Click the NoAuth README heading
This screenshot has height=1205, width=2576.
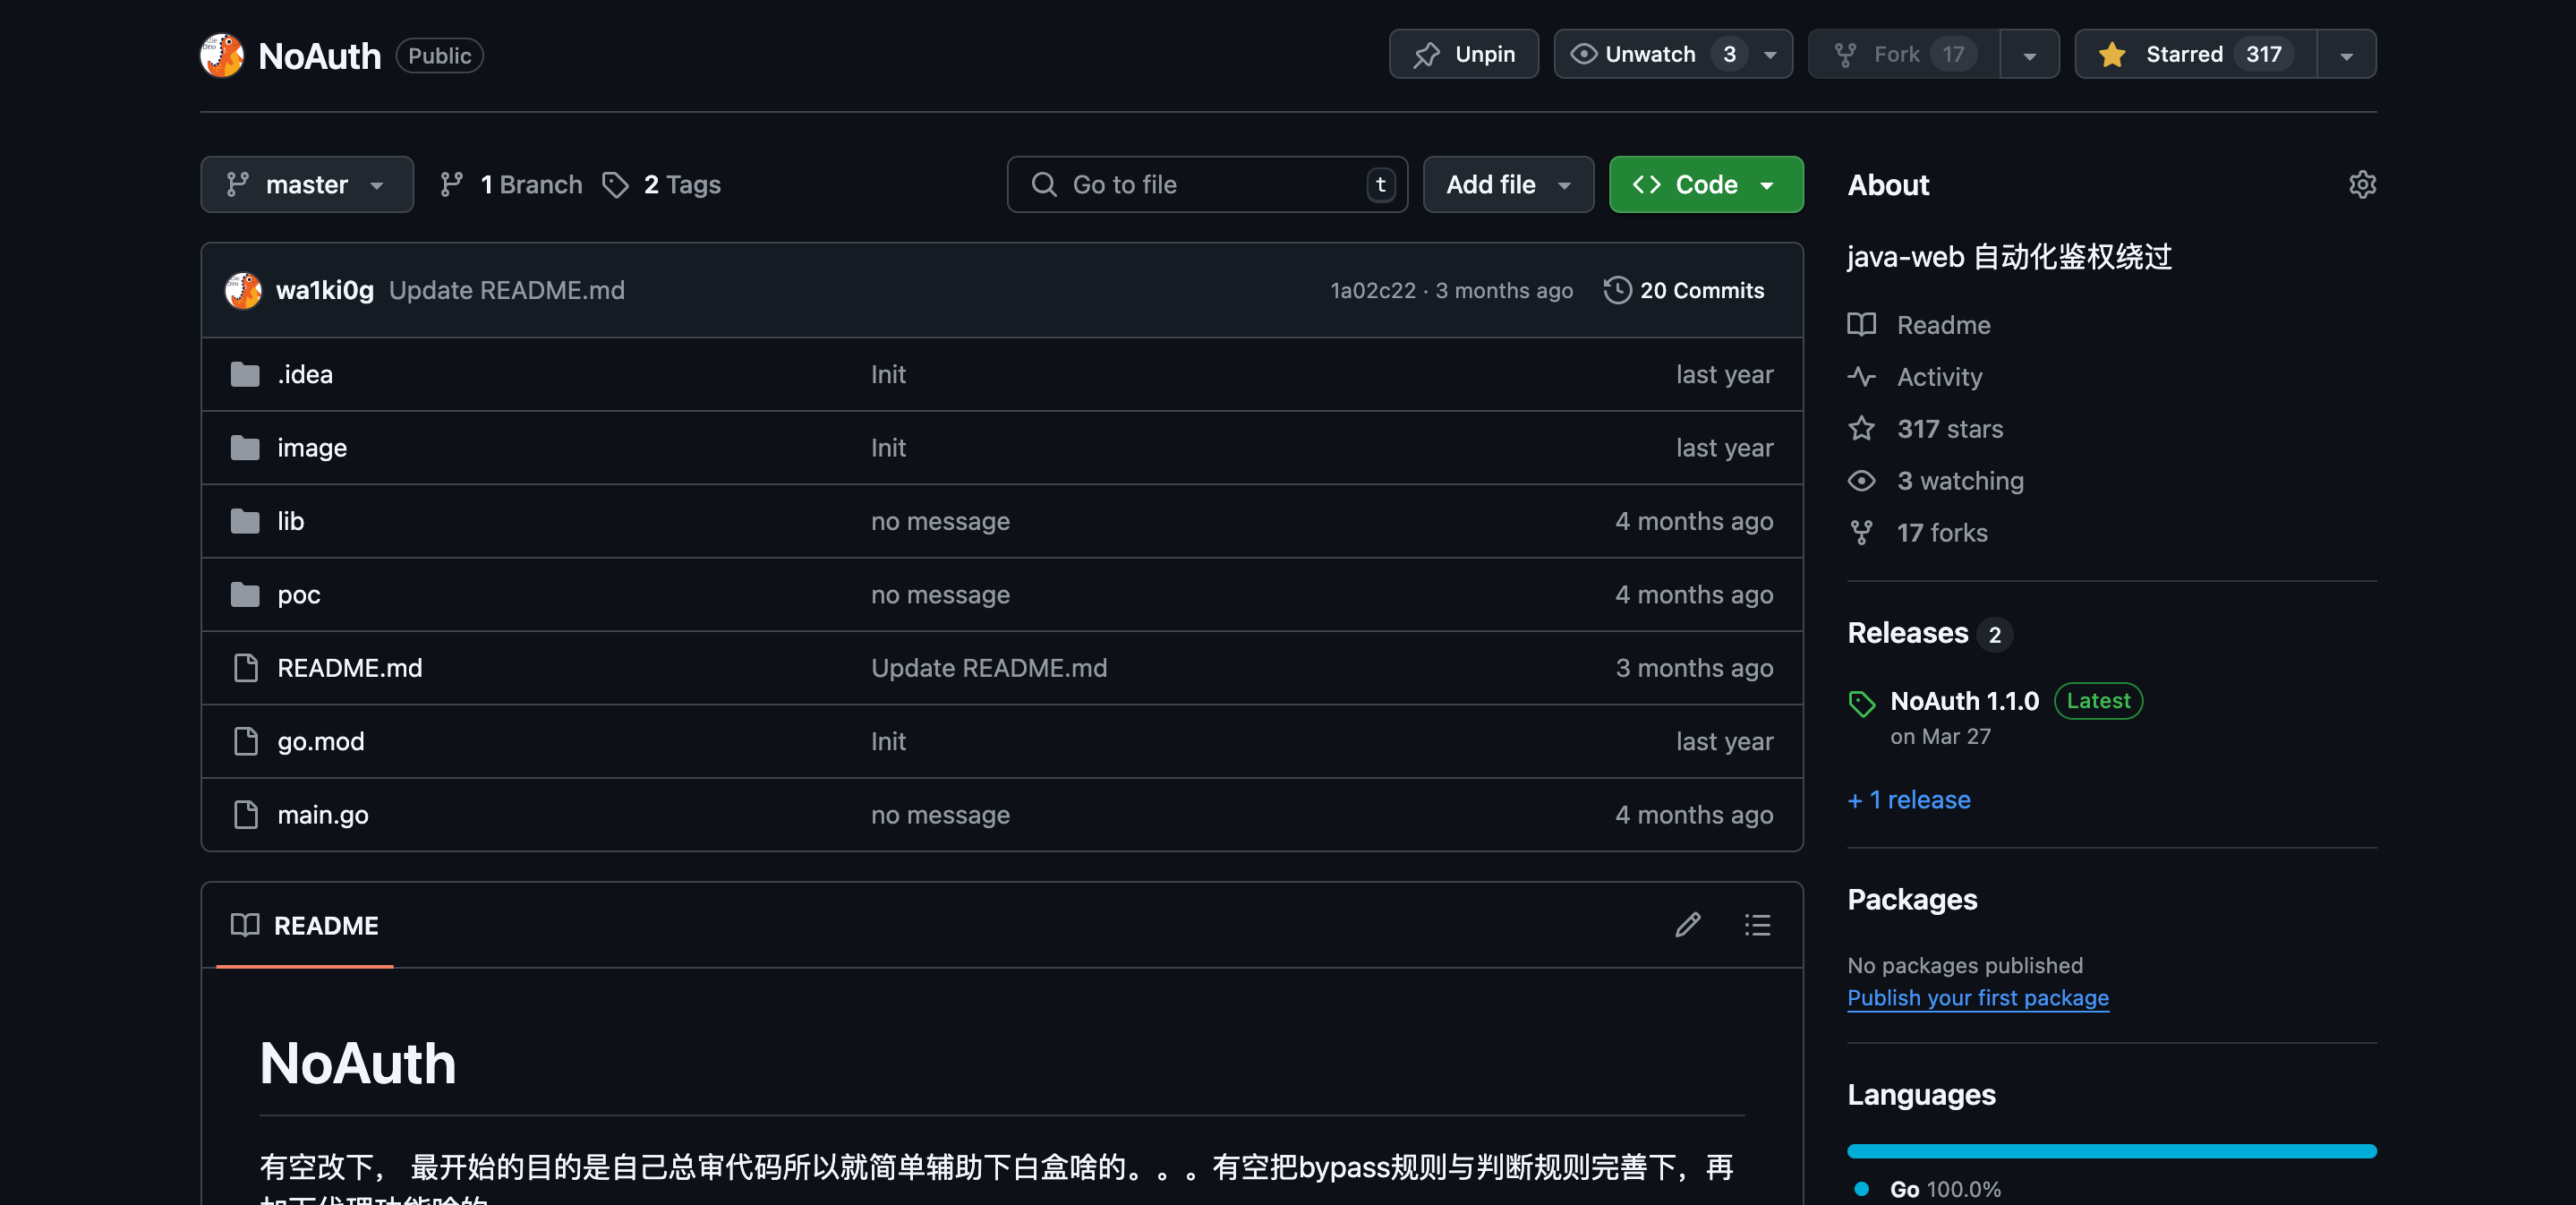(357, 1063)
